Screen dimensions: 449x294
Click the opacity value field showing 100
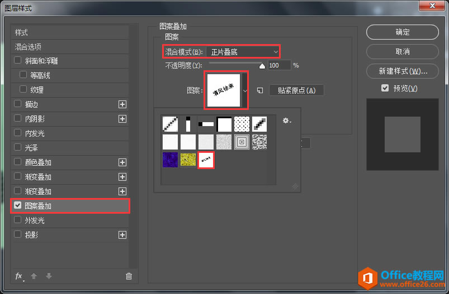point(279,65)
